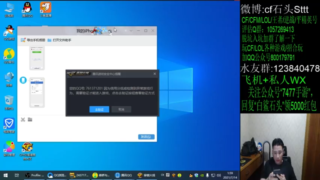
Task: Open 回收站 recycle bin icon
Action: pyautogui.click(x=9, y=103)
